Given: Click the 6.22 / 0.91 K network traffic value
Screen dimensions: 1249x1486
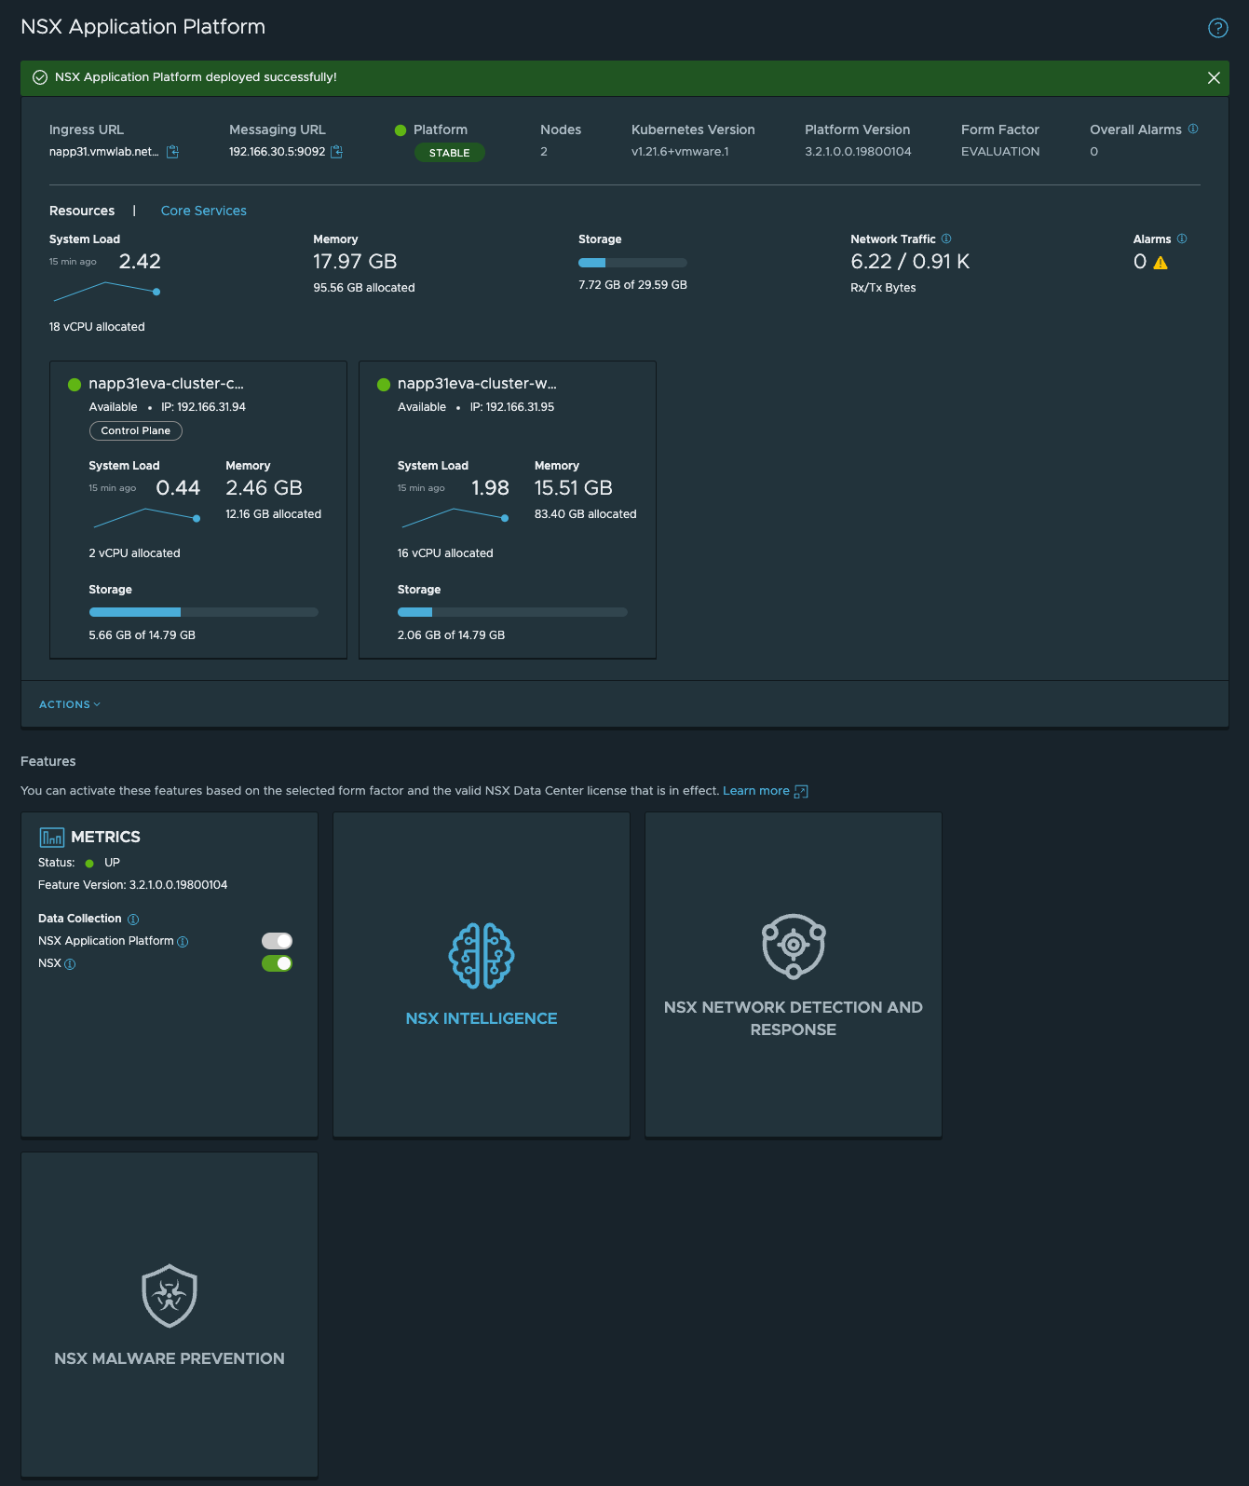Looking at the screenshot, I should [910, 262].
